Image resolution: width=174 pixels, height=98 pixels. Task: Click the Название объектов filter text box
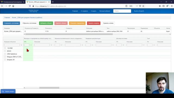pos(12,45)
